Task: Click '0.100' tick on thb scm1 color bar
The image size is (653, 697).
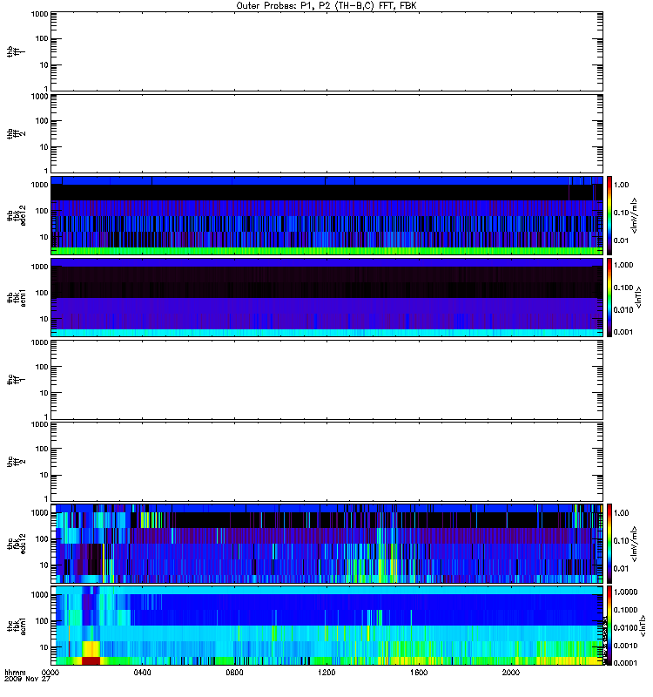Action: click(x=623, y=288)
